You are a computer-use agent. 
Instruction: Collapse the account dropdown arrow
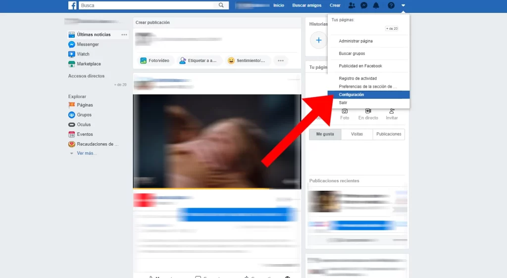(404, 5)
